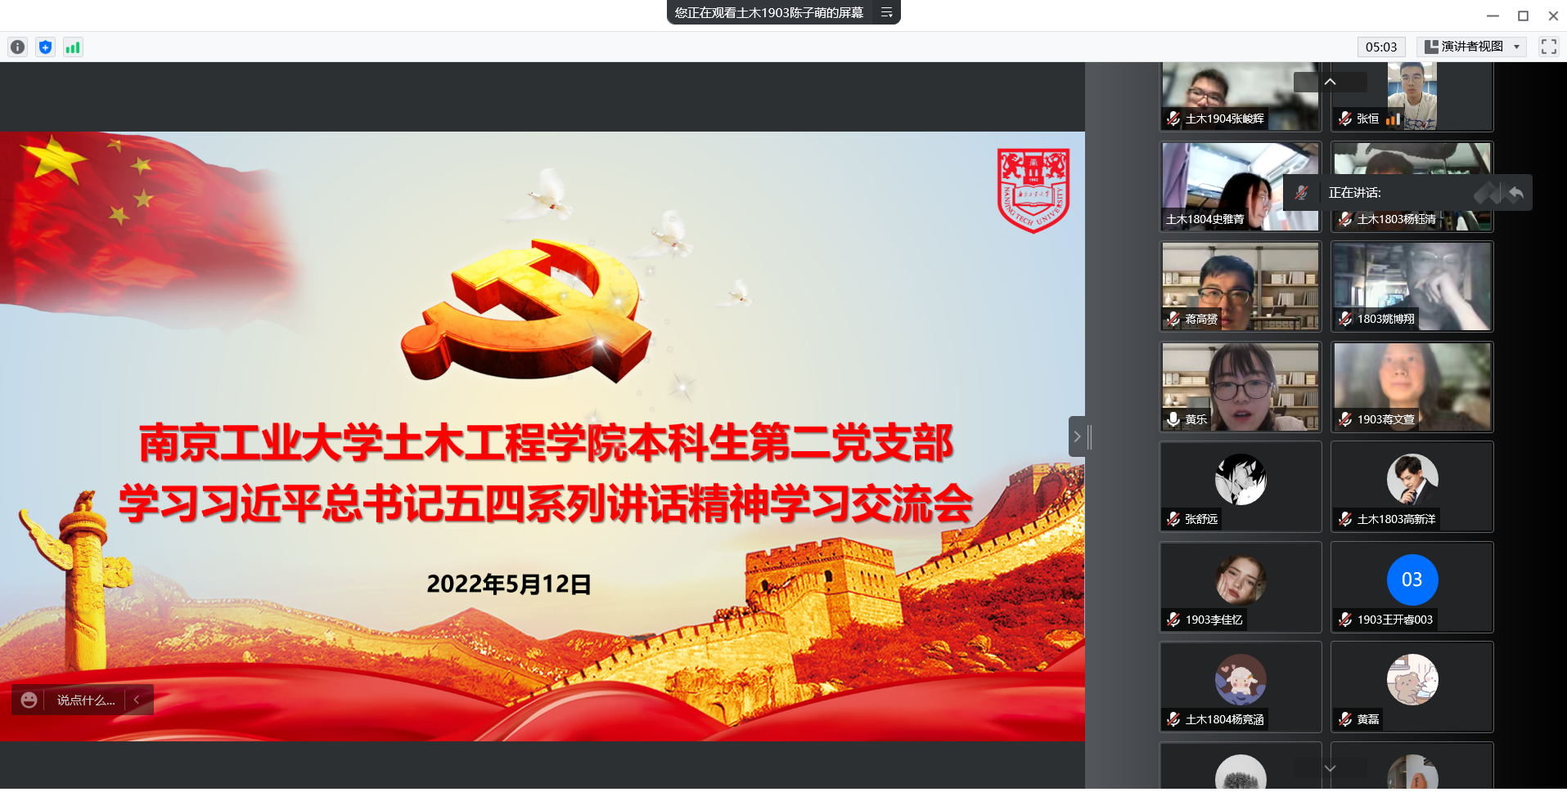Click the 03 avatar of 1903王开睿003
The height and width of the screenshot is (792, 1567).
click(1412, 579)
